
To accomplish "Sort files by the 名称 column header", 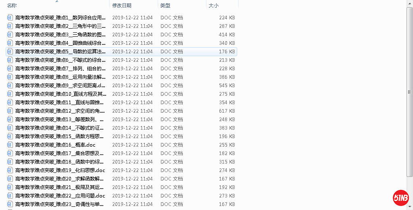I will 12,6.
